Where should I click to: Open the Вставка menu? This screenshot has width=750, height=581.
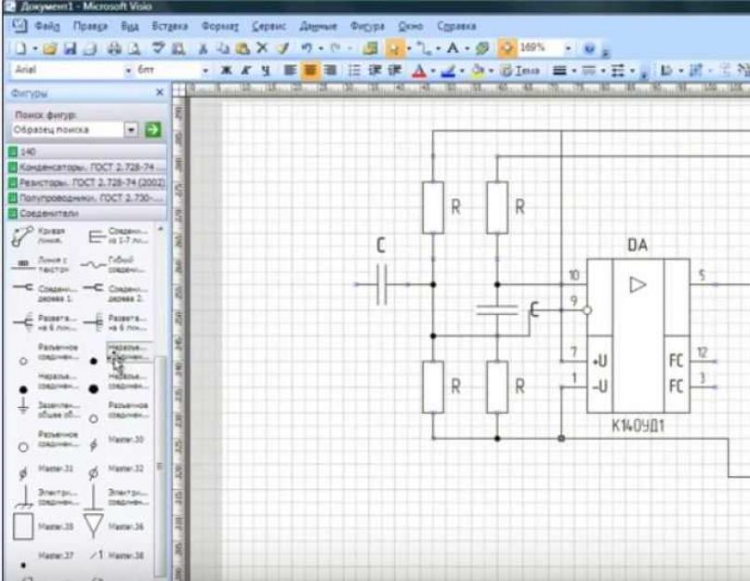(170, 26)
